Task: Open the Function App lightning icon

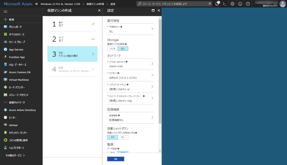Action: click(x=6, y=57)
